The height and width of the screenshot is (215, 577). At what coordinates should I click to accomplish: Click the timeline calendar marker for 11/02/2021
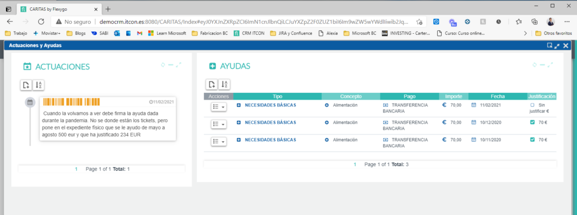coord(30,102)
